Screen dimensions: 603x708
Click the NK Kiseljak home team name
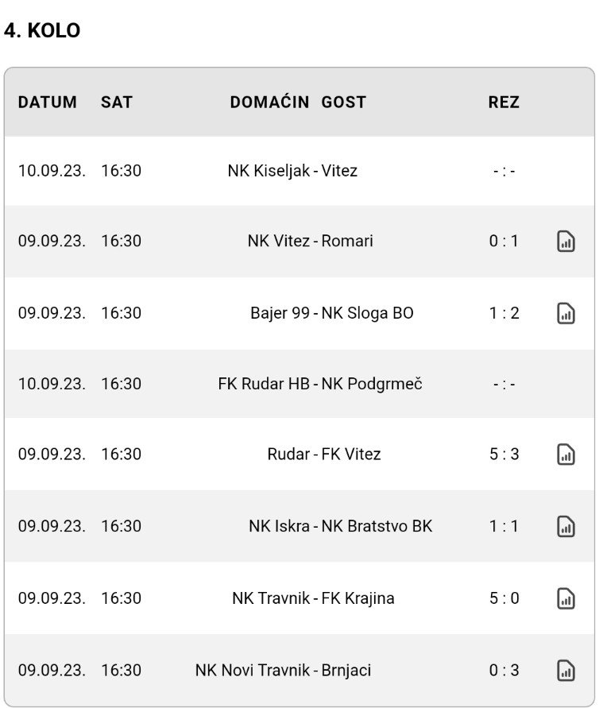[x=269, y=171]
